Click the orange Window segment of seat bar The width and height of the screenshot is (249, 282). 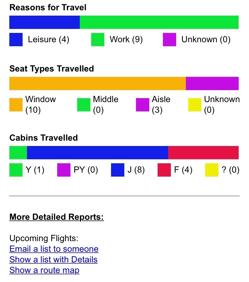[x=97, y=83]
